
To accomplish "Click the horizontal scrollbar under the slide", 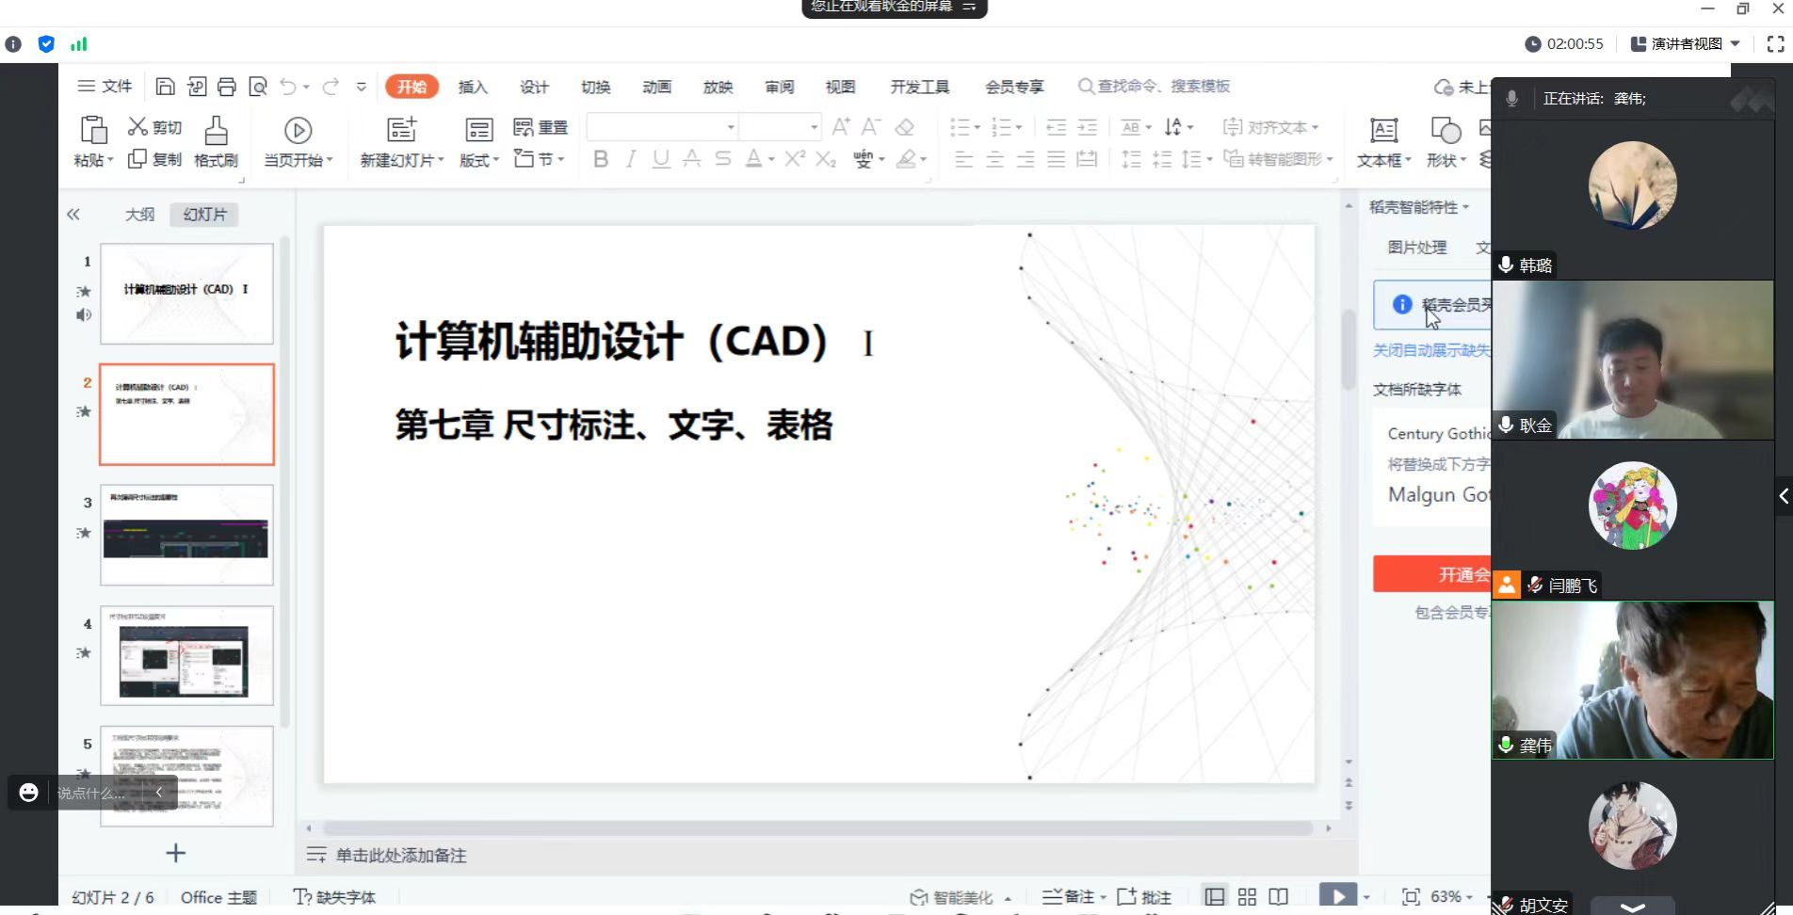I will [817, 828].
